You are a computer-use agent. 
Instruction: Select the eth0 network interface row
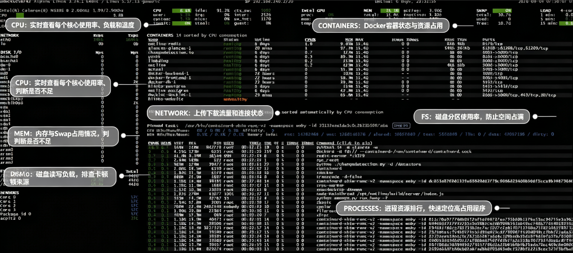point(69,40)
